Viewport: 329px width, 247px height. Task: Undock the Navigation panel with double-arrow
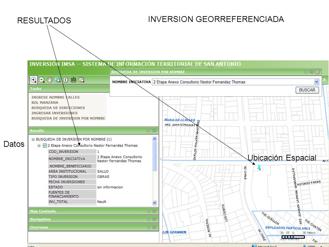pos(154,219)
